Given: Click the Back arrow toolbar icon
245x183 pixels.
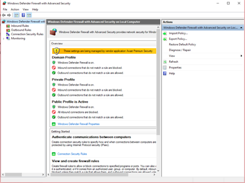Looking at the screenshot, I should [4, 15].
